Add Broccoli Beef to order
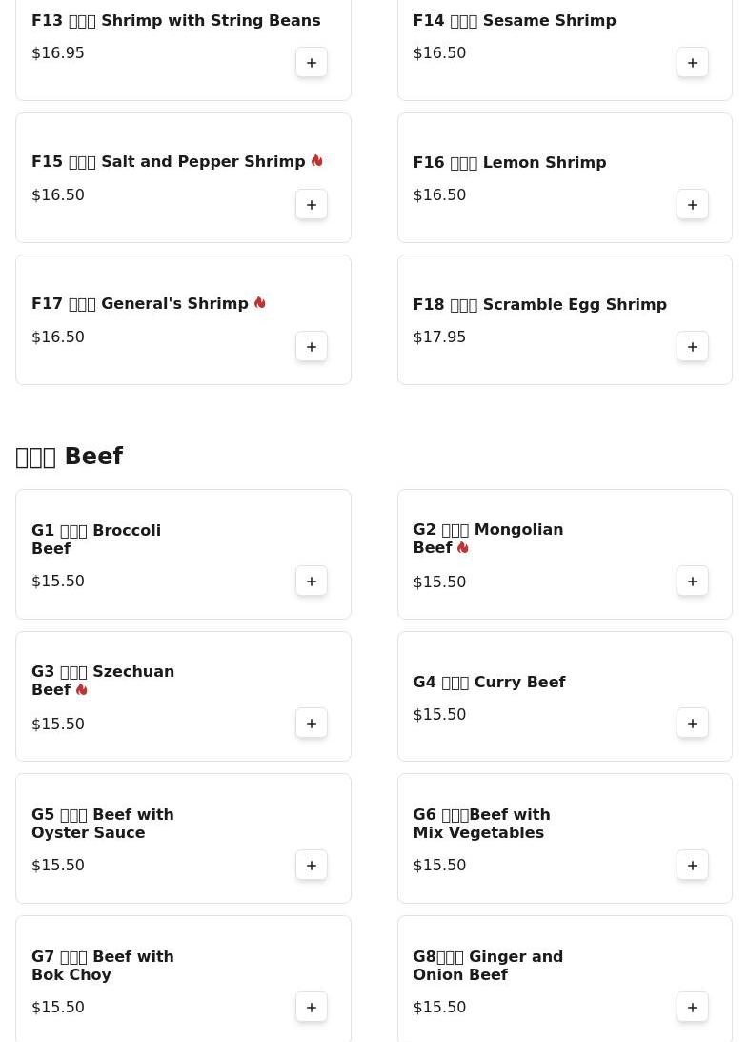Image resolution: width=748 pixels, height=1042 pixels. pos(312,582)
